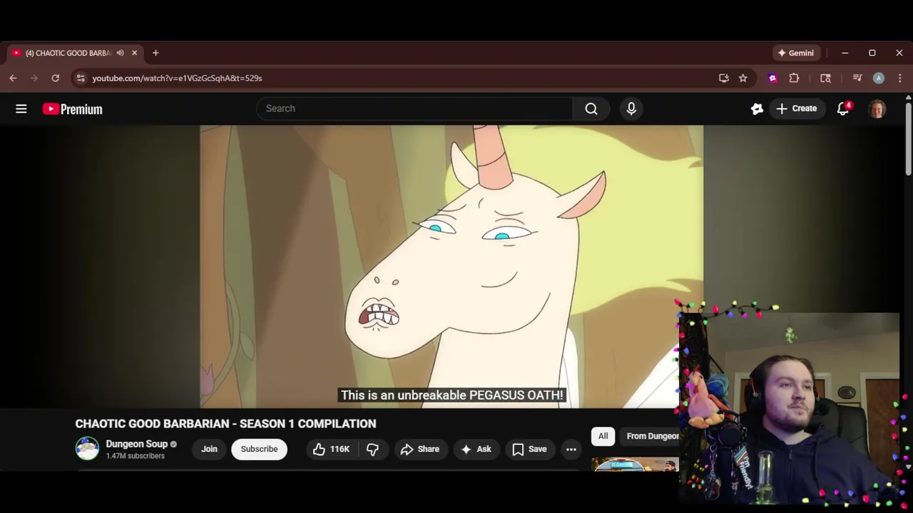Click the search magnifier button

[591, 108]
